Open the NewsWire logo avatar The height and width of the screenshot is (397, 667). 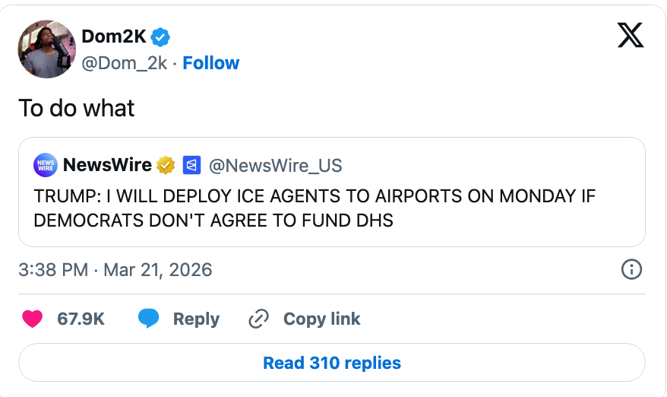[x=46, y=164]
